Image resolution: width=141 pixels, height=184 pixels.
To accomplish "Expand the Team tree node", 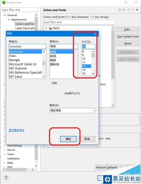I will click(x=5, y=154).
